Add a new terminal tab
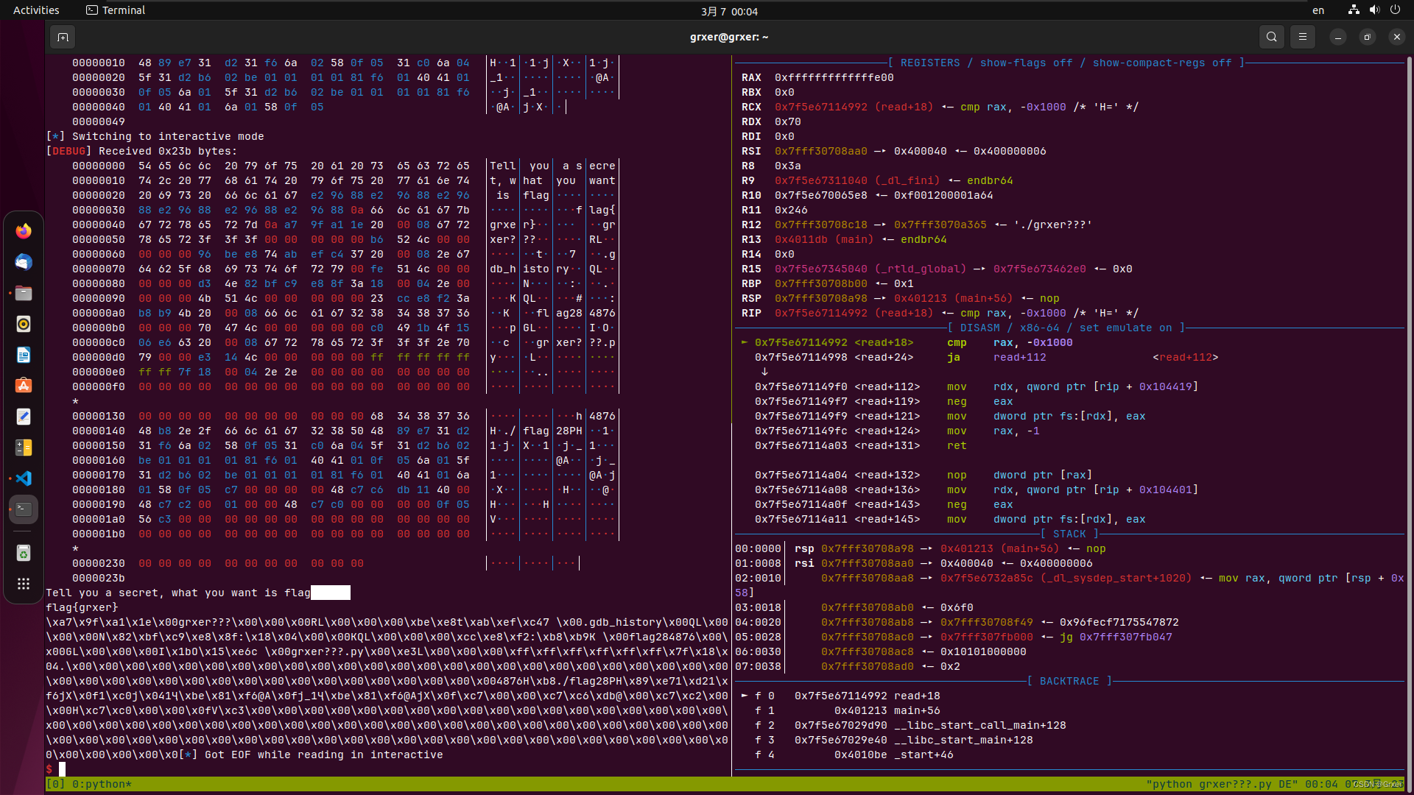This screenshot has width=1414, height=795. pyautogui.click(x=63, y=37)
